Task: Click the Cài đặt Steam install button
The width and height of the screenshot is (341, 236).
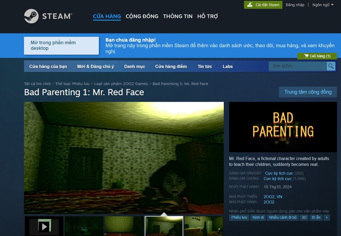Action: tap(263, 5)
